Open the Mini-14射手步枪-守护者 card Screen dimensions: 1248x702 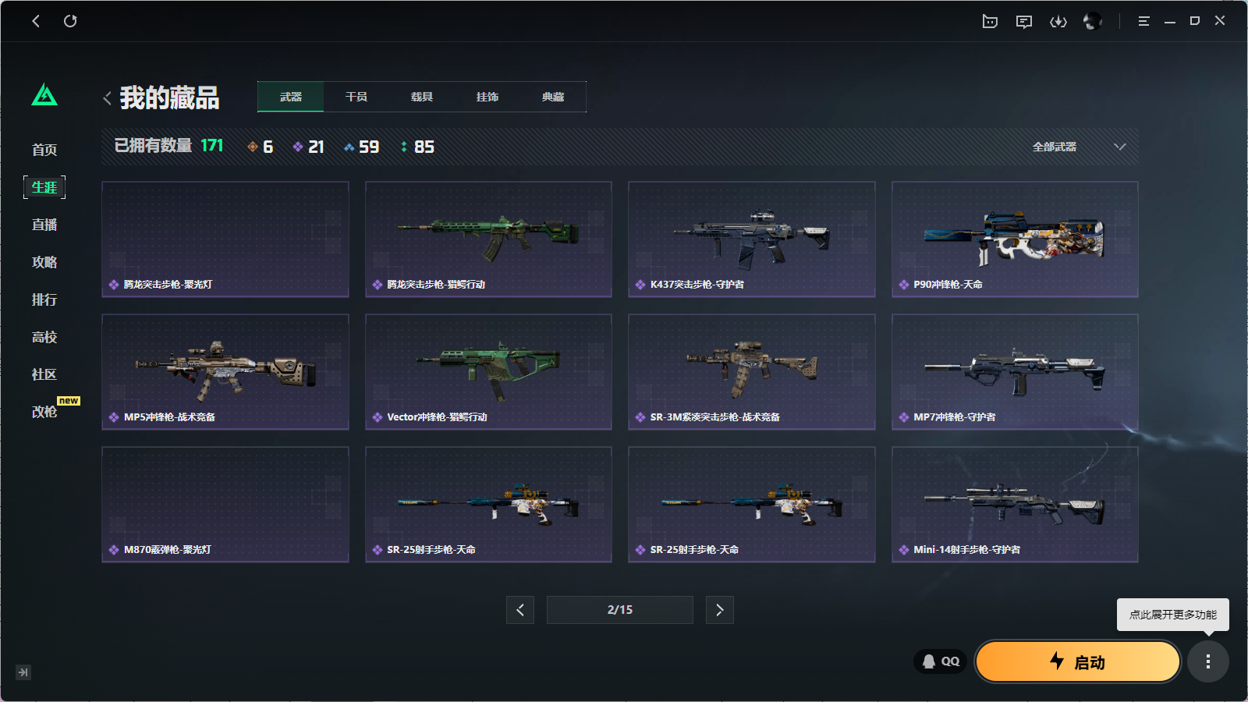click(x=1015, y=505)
